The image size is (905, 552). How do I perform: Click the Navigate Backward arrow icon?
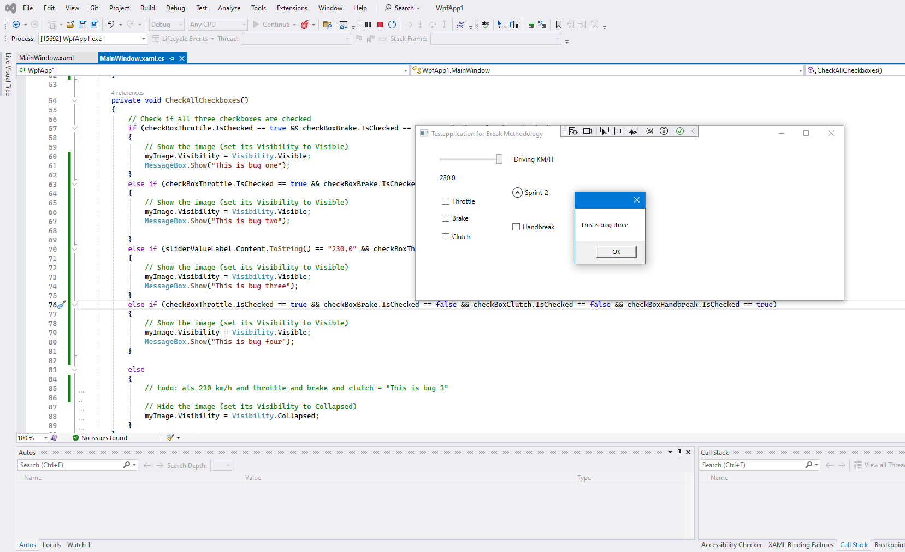[16, 25]
